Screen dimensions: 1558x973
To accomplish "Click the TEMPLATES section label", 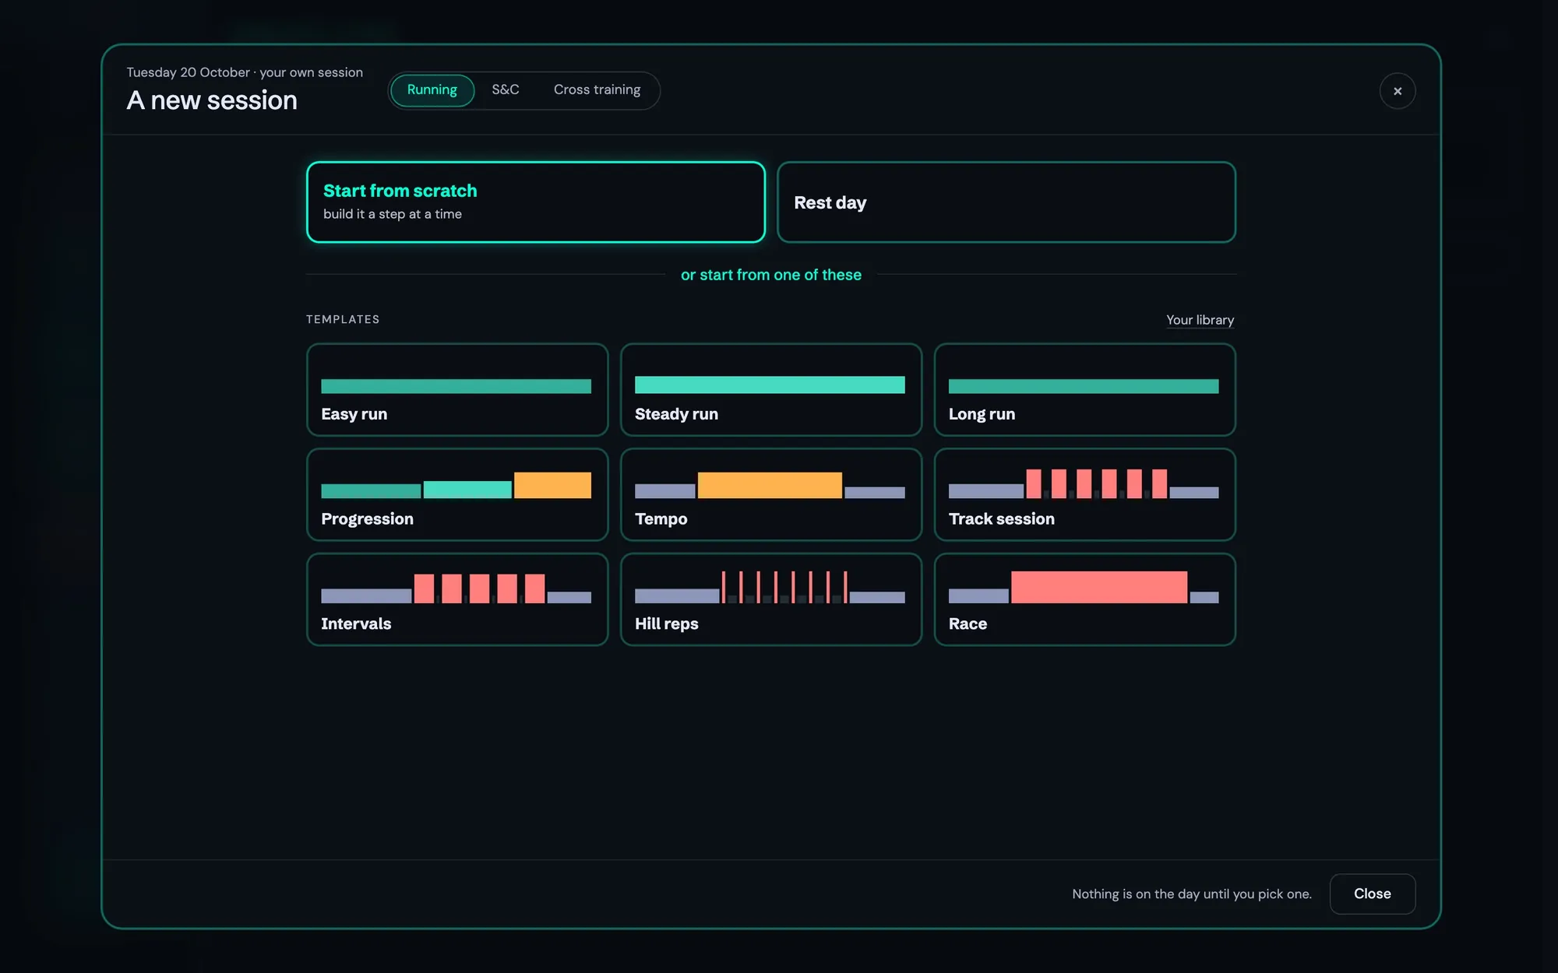I will tap(343, 320).
